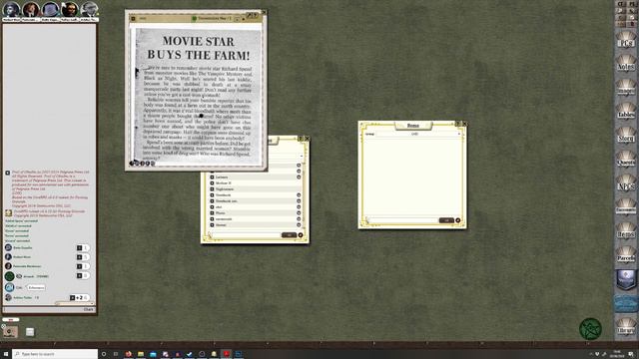639x359 pixels.
Task: Open the Tables sidebar button
Action: coord(626,112)
